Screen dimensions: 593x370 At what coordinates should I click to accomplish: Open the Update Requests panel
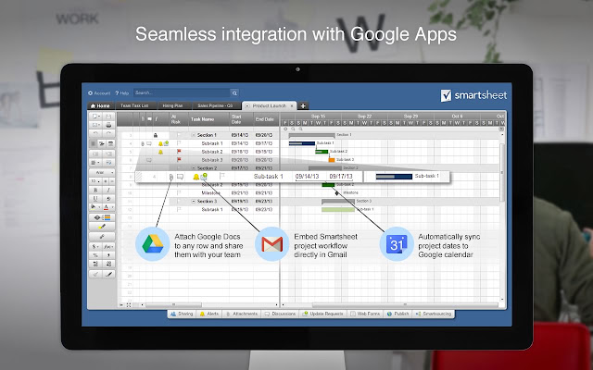tap(322, 314)
